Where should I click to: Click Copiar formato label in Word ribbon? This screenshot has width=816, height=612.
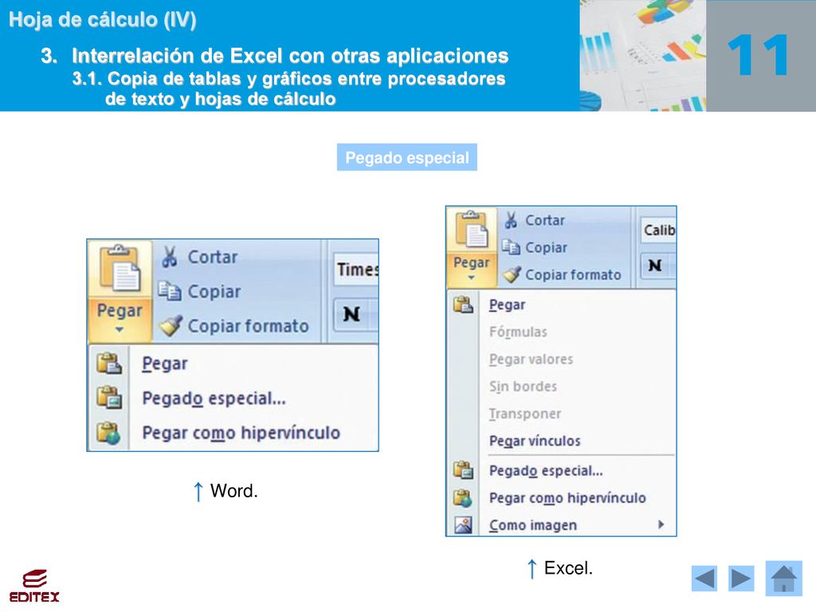click(248, 326)
